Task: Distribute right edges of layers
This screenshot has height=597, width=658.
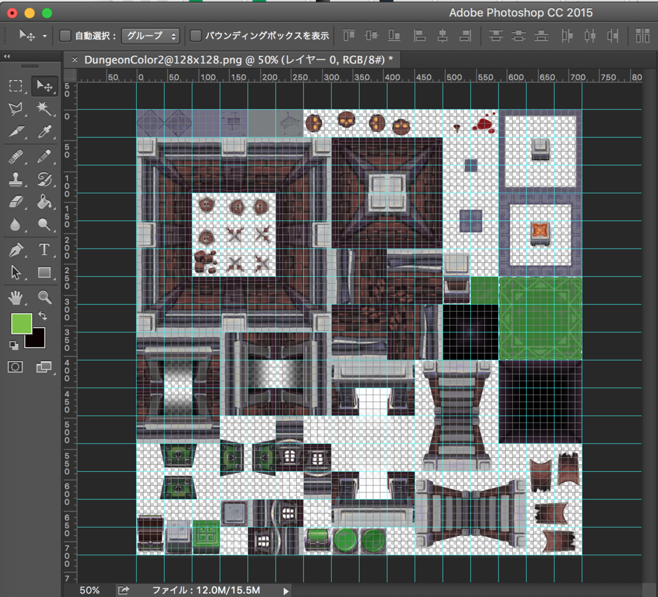Action: click(612, 35)
